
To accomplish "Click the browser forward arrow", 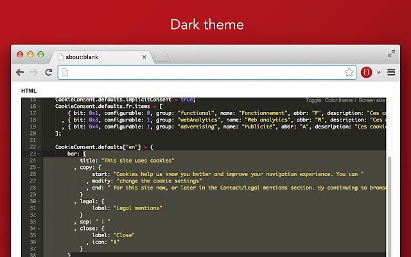I will (34, 72).
